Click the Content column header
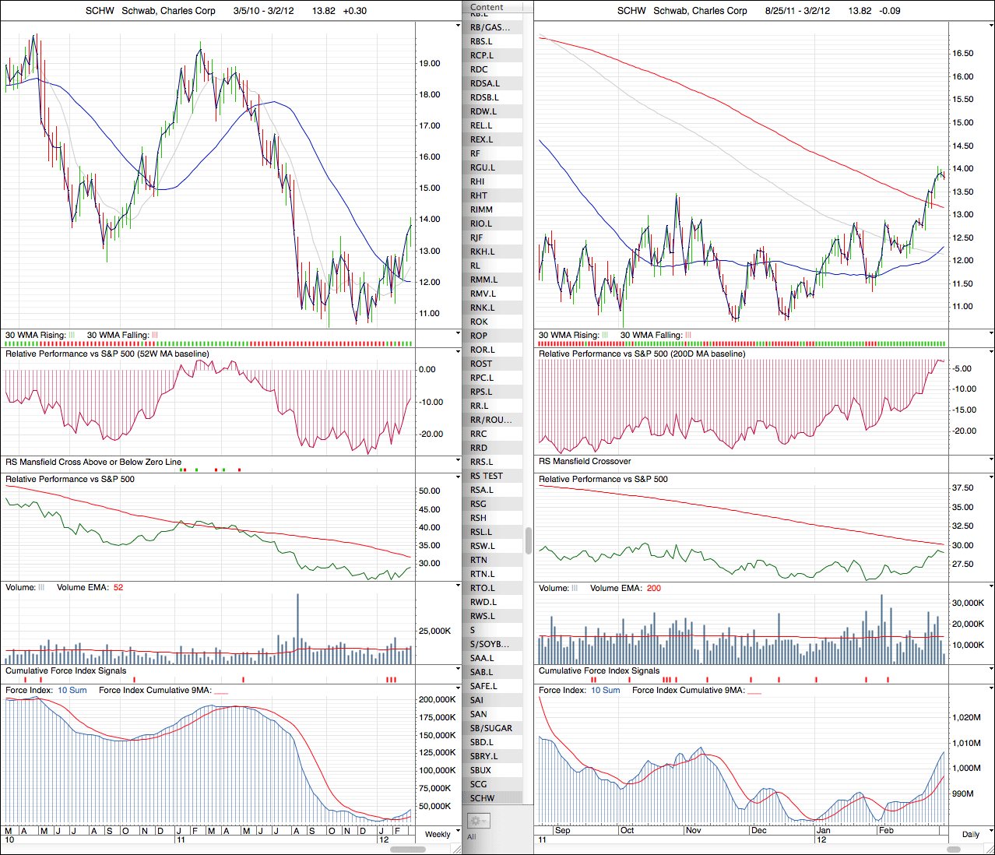 pos(487,7)
